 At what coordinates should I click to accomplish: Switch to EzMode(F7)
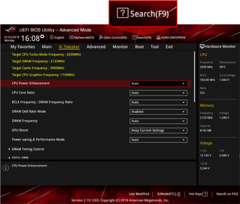pyautogui.click(x=169, y=194)
